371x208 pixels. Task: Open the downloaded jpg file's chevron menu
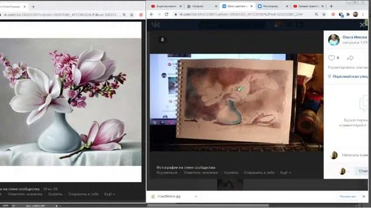[x=196, y=196]
